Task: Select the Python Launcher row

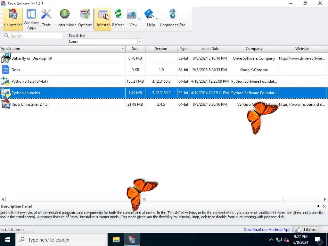Action: point(163,93)
